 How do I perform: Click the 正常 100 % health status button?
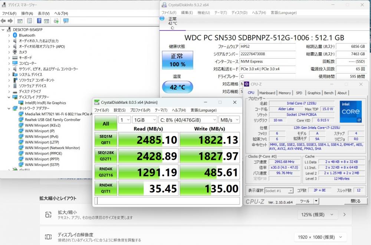(177, 60)
